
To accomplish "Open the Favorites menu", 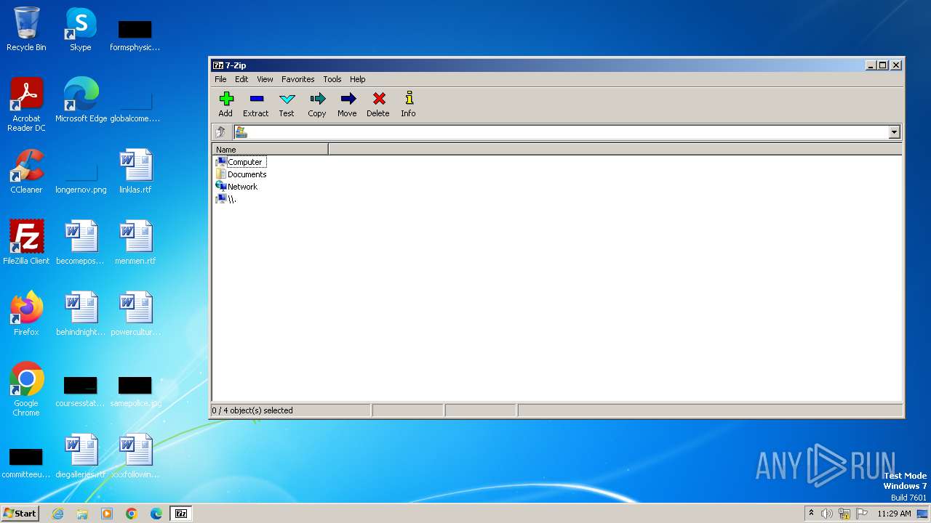I will pos(298,79).
